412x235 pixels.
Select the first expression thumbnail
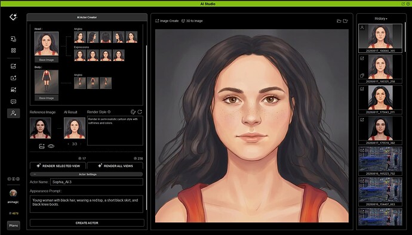[80, 55]
